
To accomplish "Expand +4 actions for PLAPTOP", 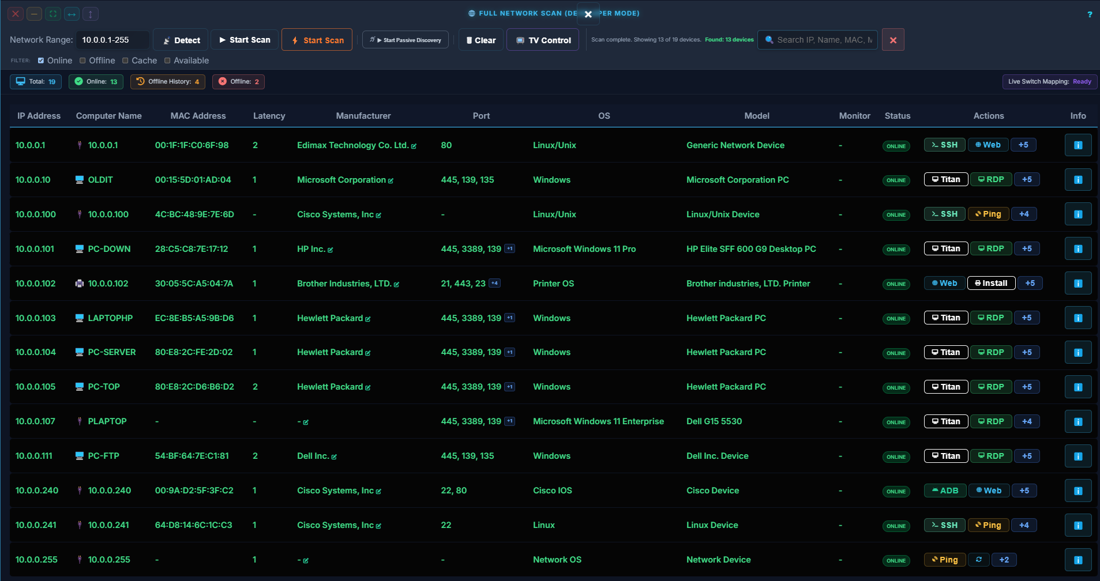I will tap(1027, 421).
